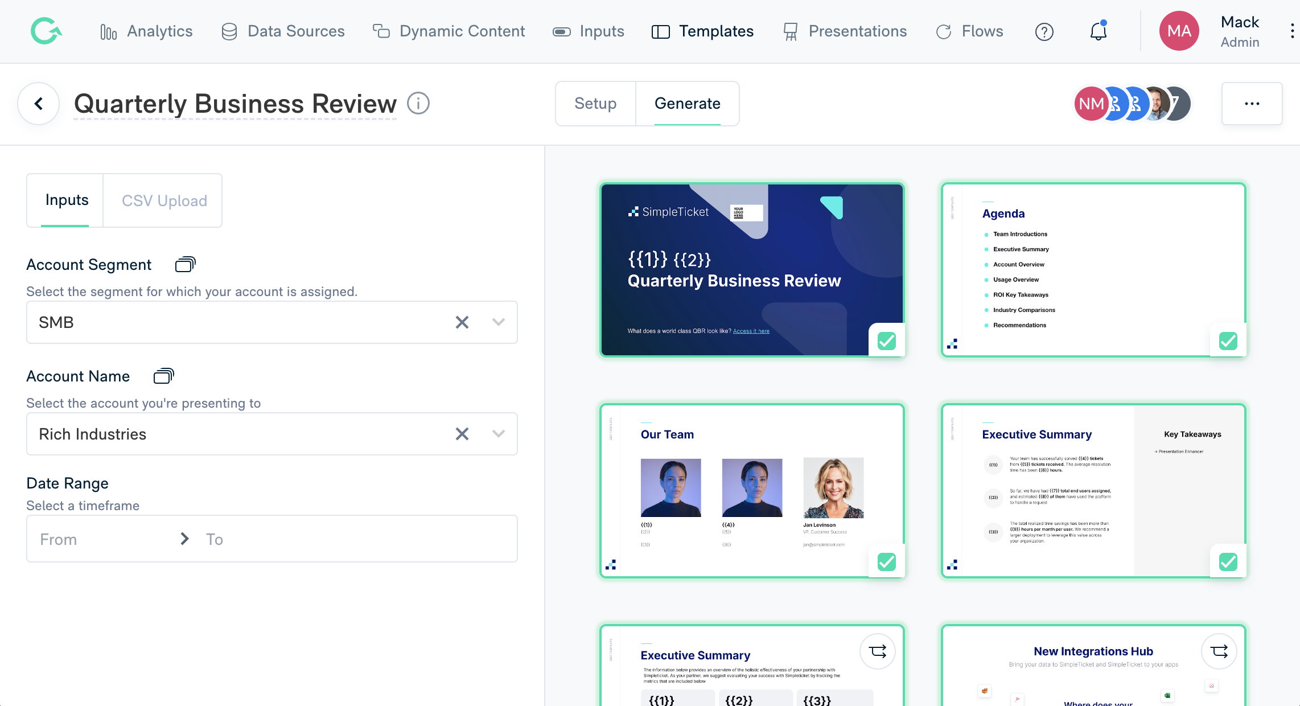Open the three-dots more options button
This screenshot has height=706, width=1300.
pos(1252,104)
